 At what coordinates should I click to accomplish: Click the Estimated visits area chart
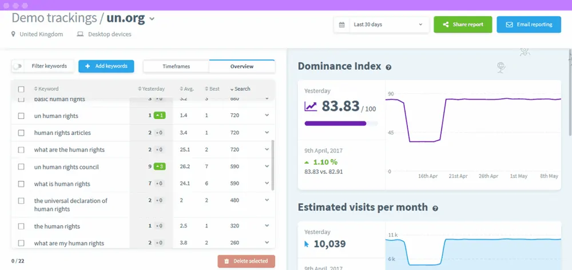coord(473,252)
